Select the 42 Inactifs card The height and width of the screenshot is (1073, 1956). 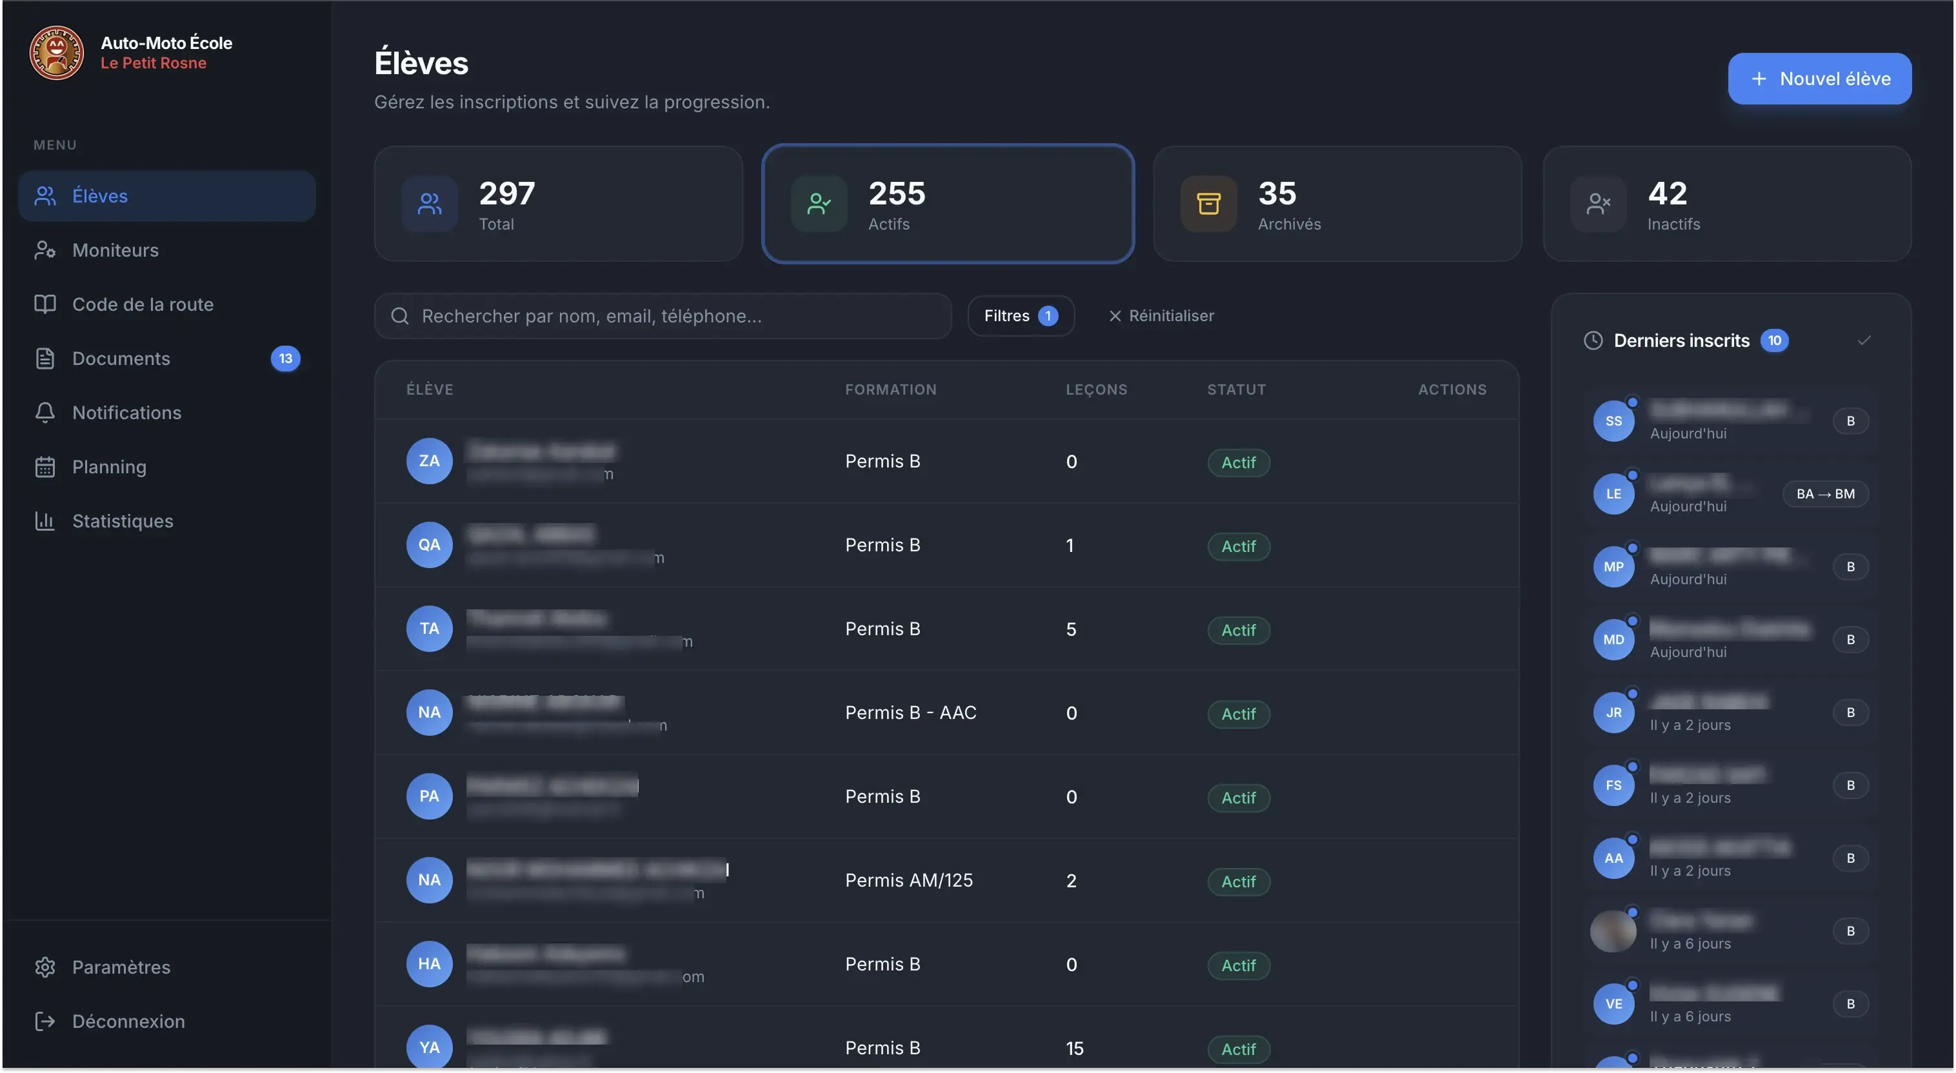tap(1727, 203)
